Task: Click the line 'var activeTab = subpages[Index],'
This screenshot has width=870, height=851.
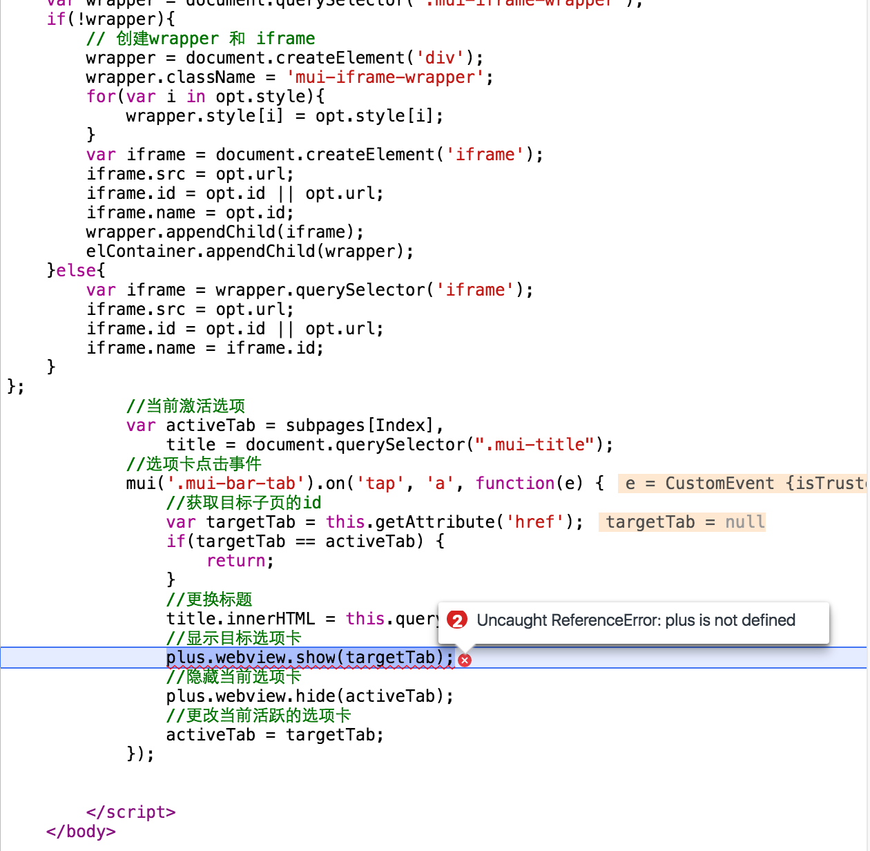Action: tap(284, 425)
